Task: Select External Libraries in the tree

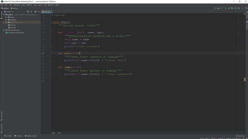Action: (x=12, y=30)
